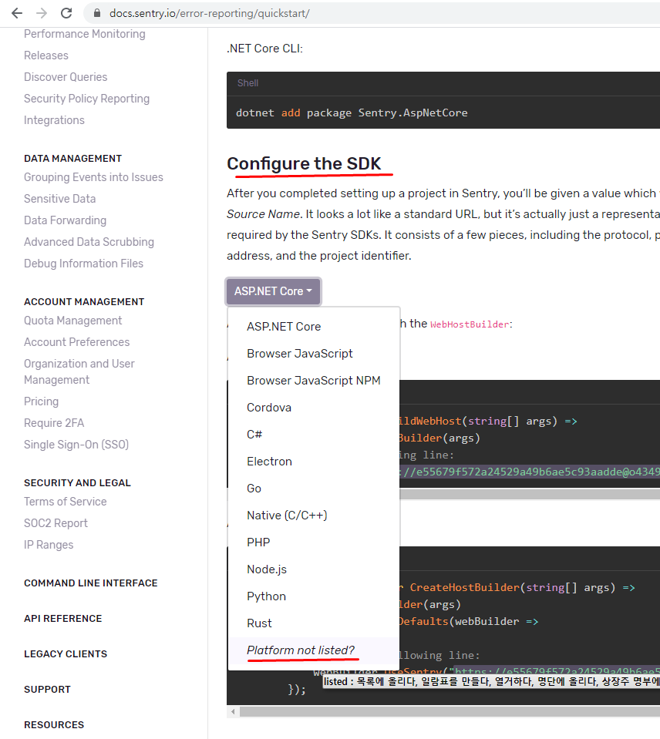Click the browser forward arrow
This screenshot has height=739, width=660.
(42, 13)
